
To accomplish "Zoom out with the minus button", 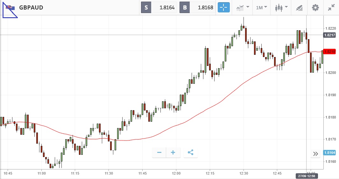I will (x=159, y=153).
